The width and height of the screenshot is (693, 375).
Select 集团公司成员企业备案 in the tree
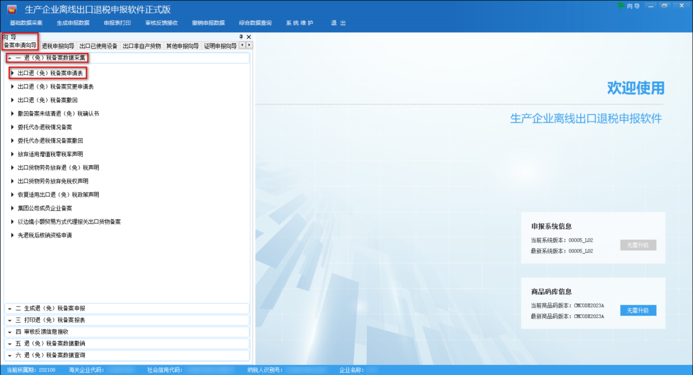click(x=44, y=208)
